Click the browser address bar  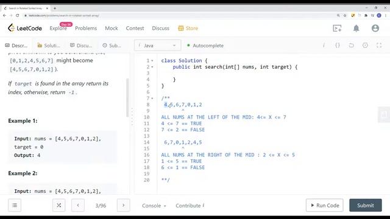coord(179,15)
